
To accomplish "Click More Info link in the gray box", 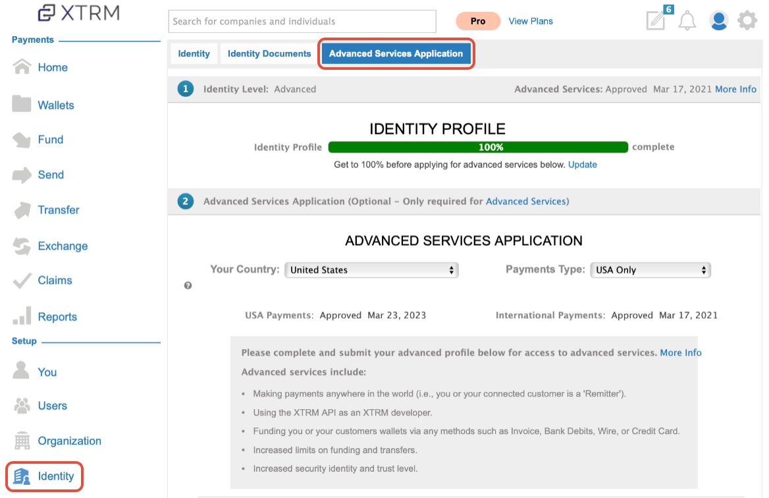I will tap(681, 352).
